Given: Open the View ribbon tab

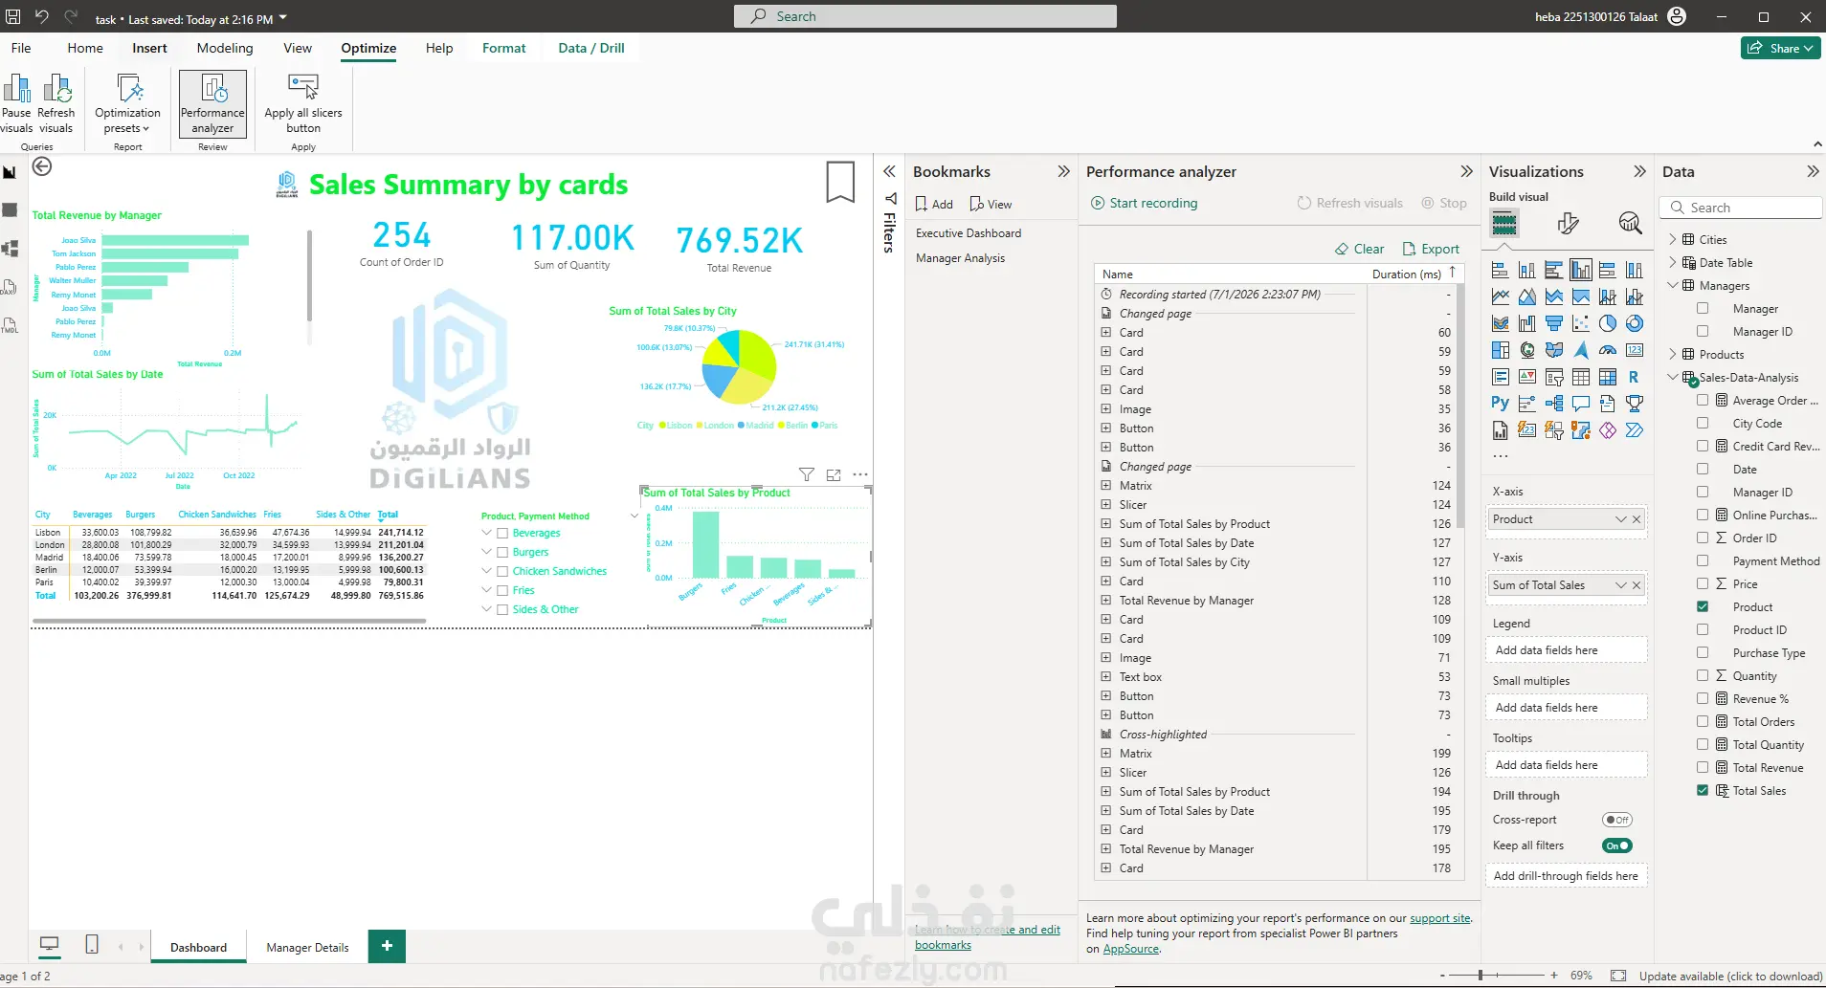Looking at the screenshot, I should [x=298, y=48].
